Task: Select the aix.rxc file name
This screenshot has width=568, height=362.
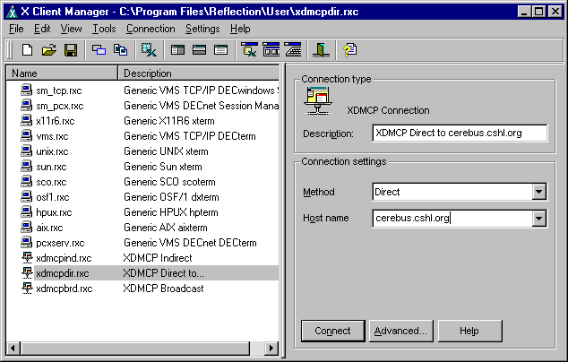Action: [49, 228]
